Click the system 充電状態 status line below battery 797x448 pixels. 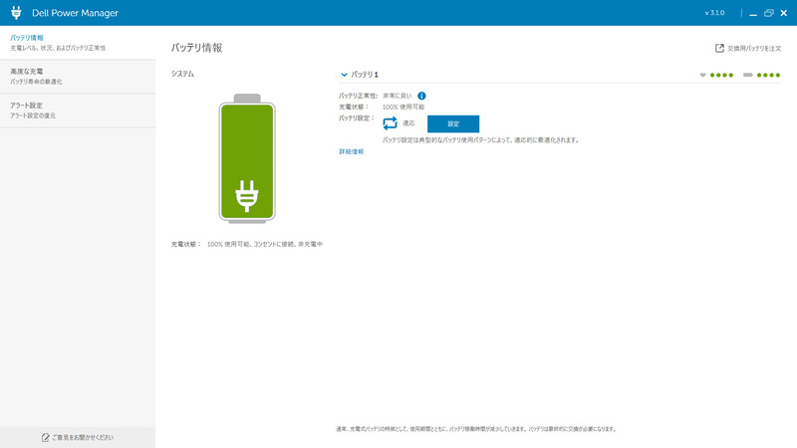247,244
